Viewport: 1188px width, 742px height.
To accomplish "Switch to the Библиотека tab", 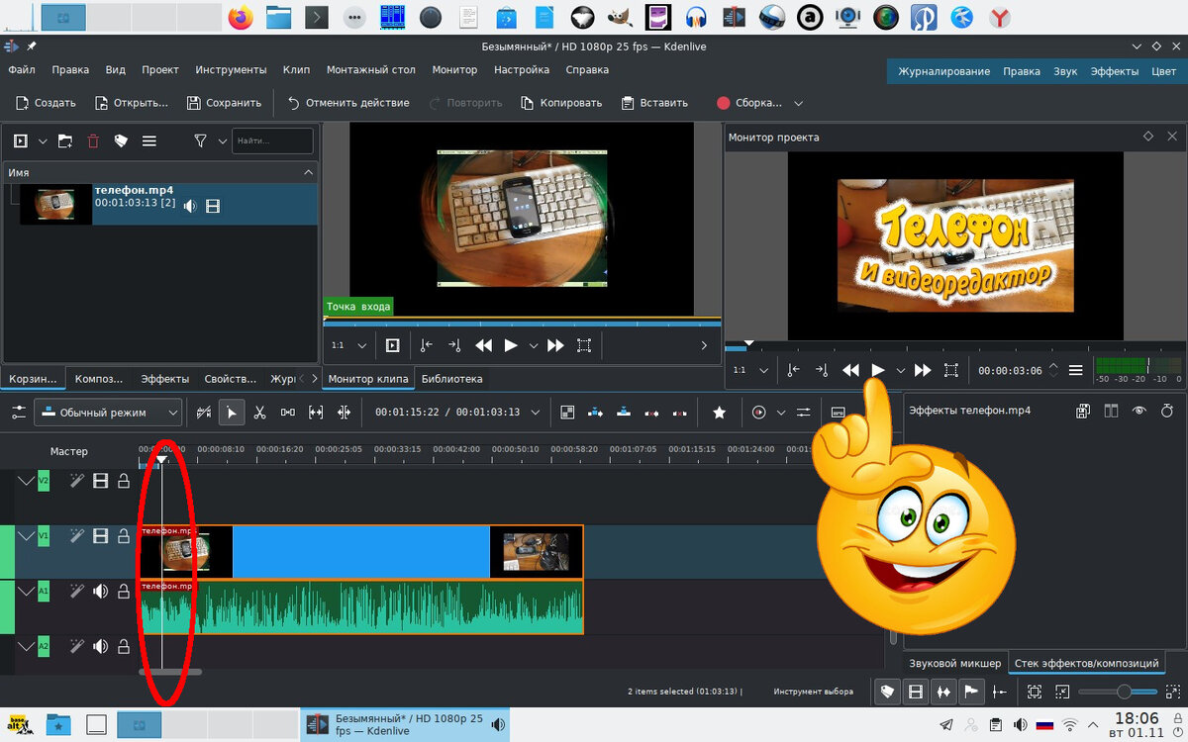I will point(452,379).
